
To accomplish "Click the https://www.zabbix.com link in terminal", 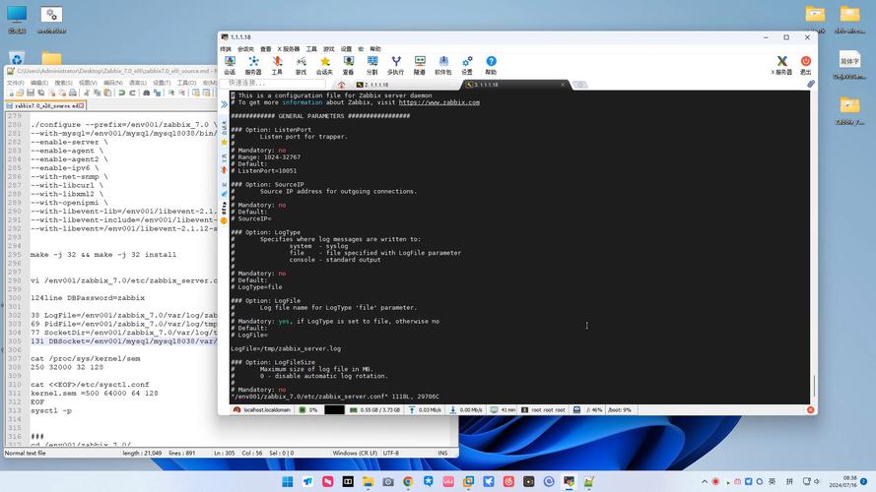I will click(x=439, y=102).
